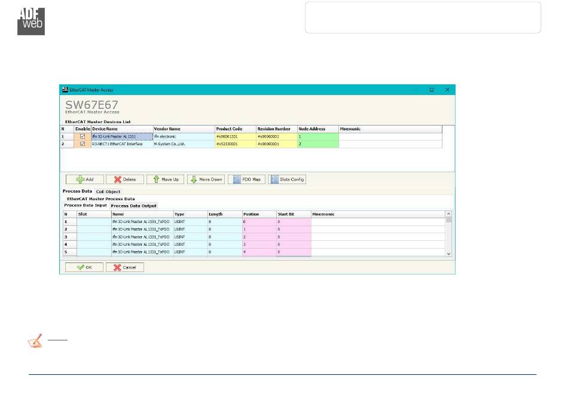The width and height of the screenshot is (568, 394).
Task: Click the Vendor Name column header
Action: tap(184, 129)
